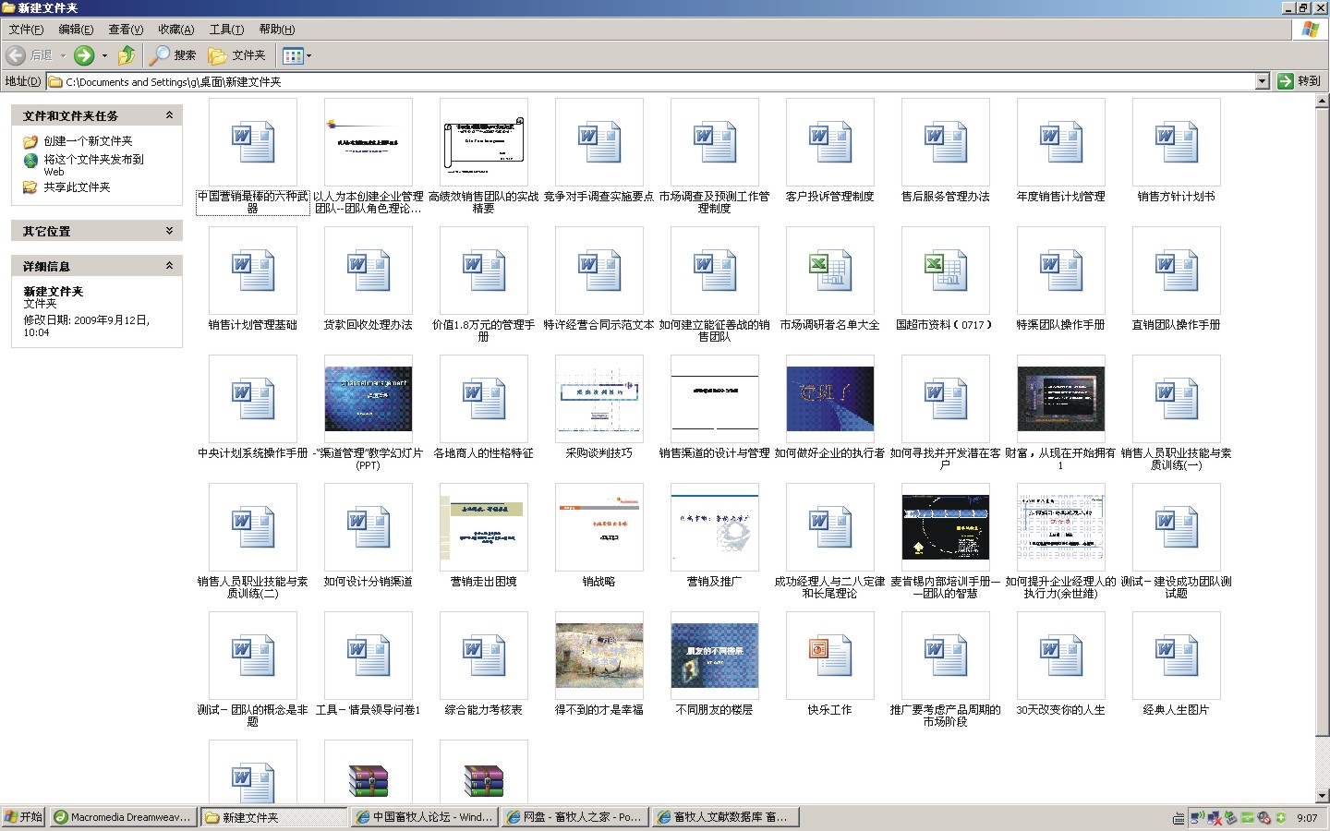Collapse the 文件和文件夹任务 panel
Image resolution: width=1330 pixels, height=831 pixels.
(169, 115)
